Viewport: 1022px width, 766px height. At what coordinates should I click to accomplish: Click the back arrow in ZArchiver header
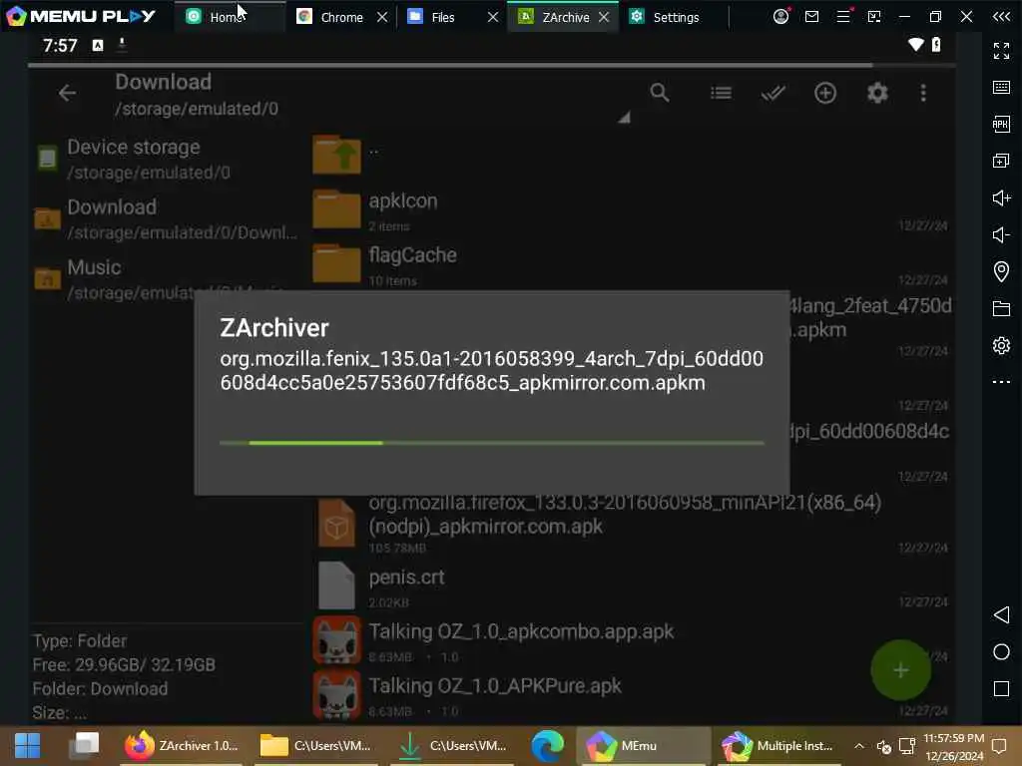point(67,93)
